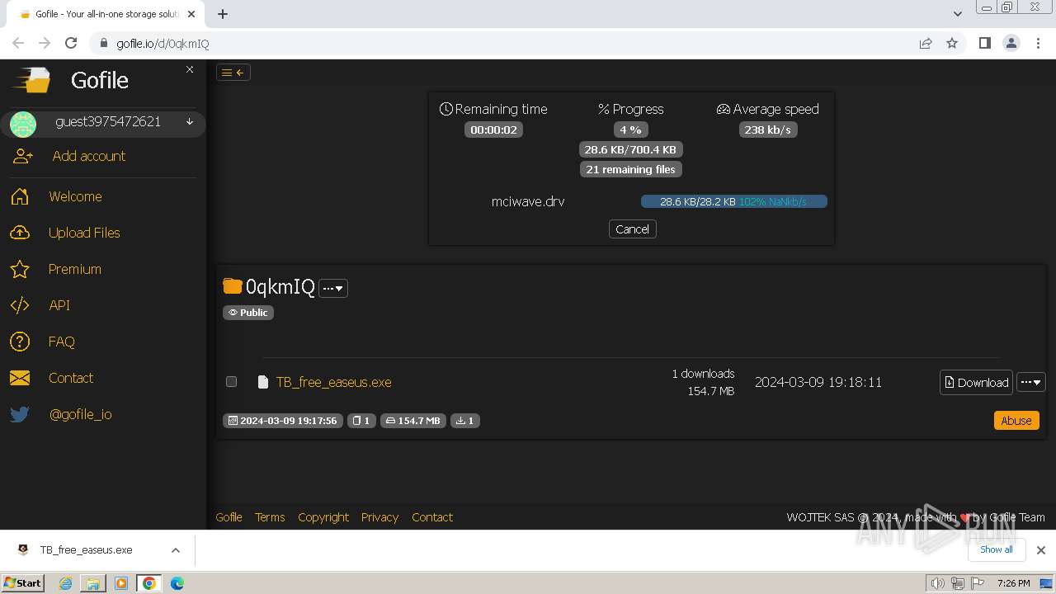The image size is (1056, 594).
Task: Open a new browser tab
Action: pos(223,13)
